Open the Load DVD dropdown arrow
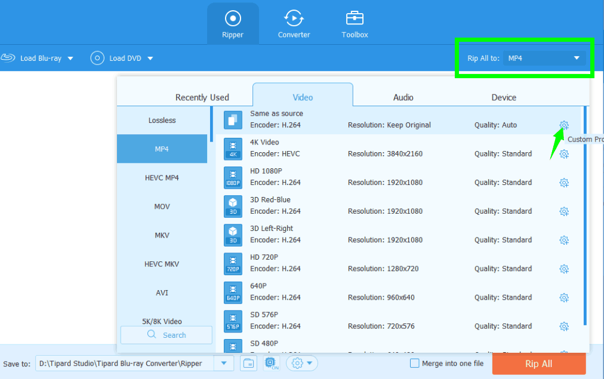 (150, 58)
